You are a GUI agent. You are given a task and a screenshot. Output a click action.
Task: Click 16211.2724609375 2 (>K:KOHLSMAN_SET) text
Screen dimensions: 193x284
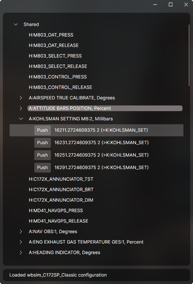pos(101,130)
